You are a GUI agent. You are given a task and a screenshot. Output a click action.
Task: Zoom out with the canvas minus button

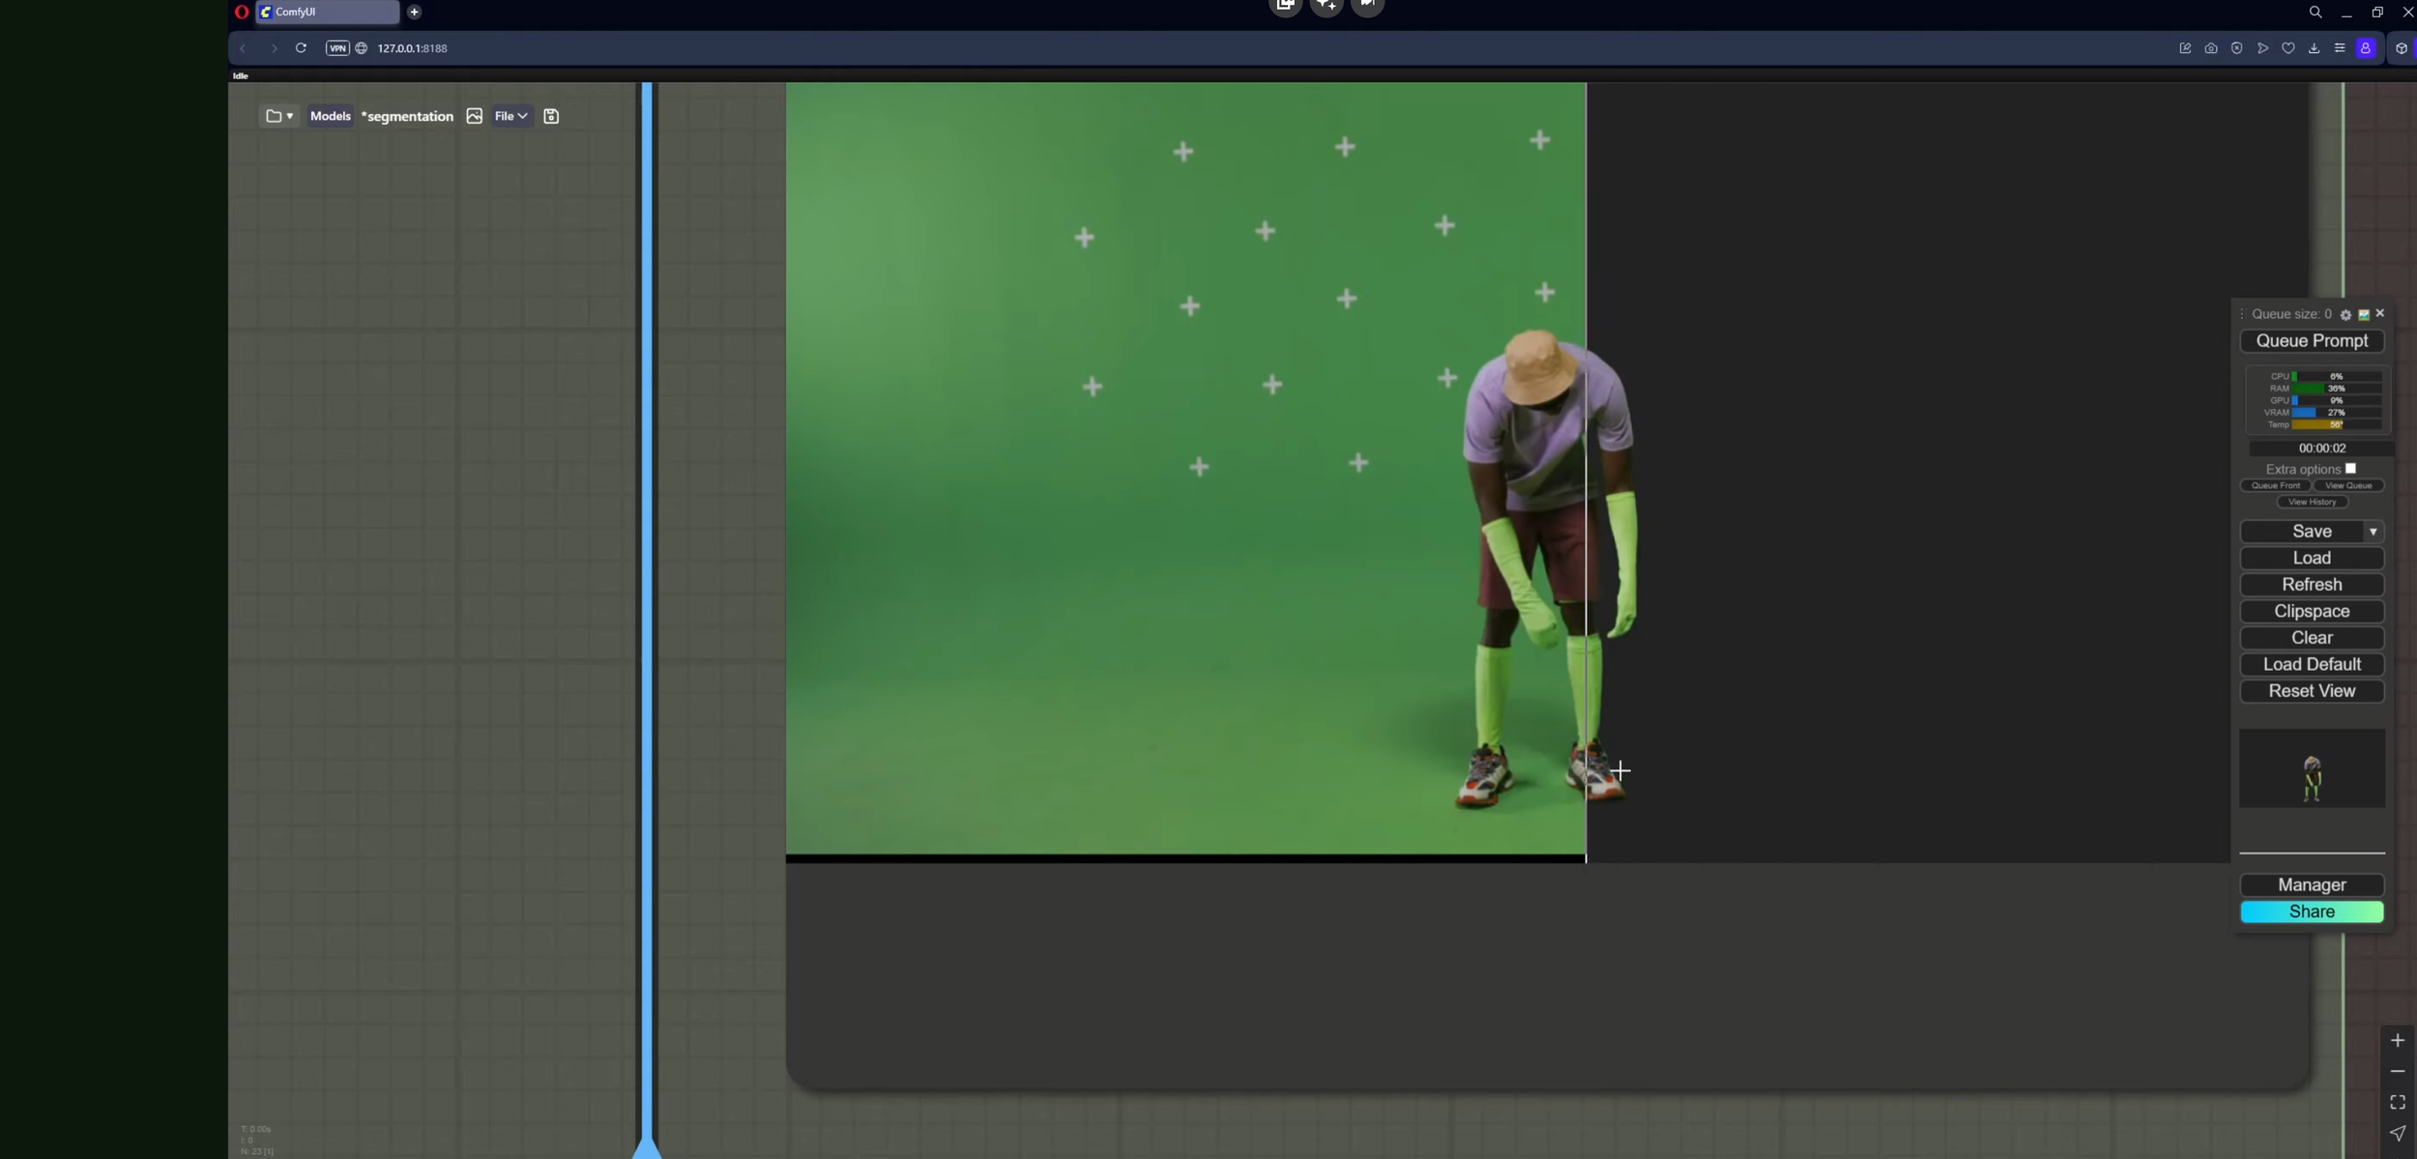click(x=2398, y=1071)
